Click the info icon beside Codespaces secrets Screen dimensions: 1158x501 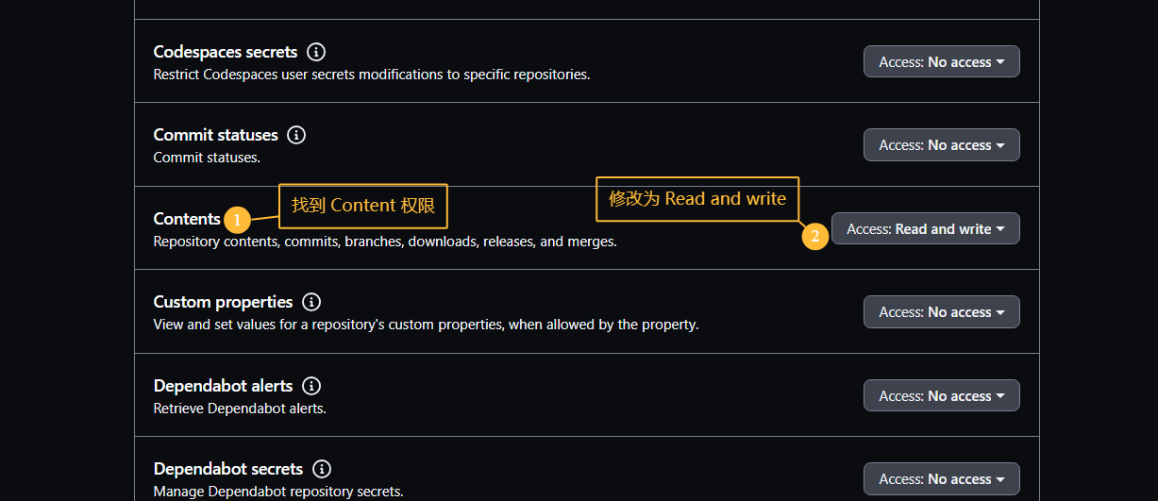(x=317, y=52)
